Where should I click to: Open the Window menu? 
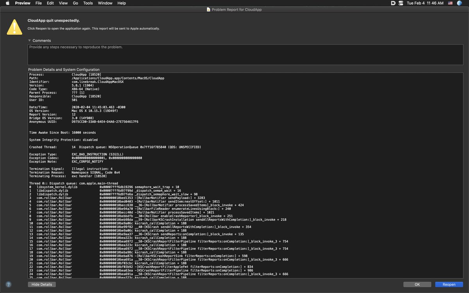pos(105,3)
